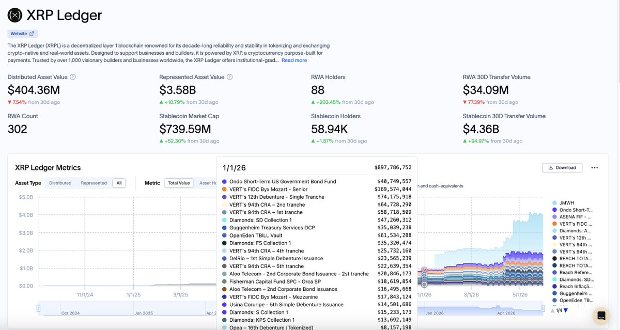620x330 pixels.
Task: Select All asset type
Action: click(x=119, y=183)
